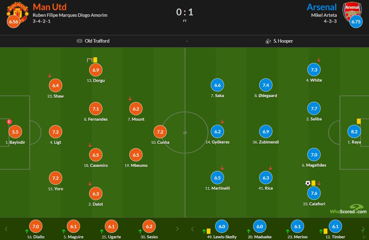The height and width of the screenshot is (240, 369).
Task: Click the whistle icon beside S. Hooper
Action: (268, 41)
